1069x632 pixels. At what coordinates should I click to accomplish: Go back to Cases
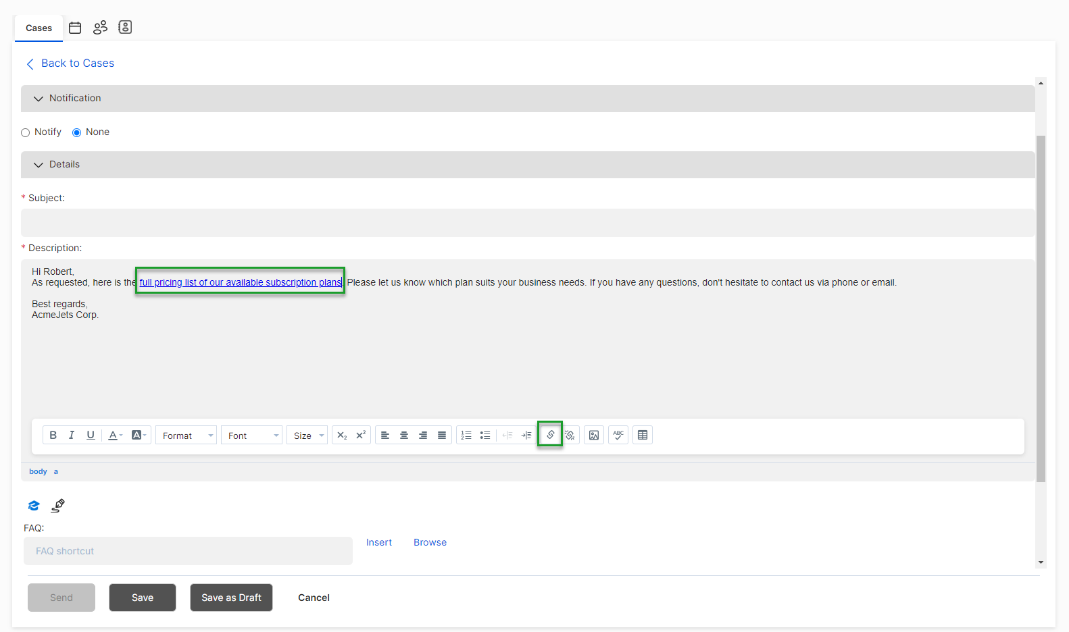tap(70, 63)
